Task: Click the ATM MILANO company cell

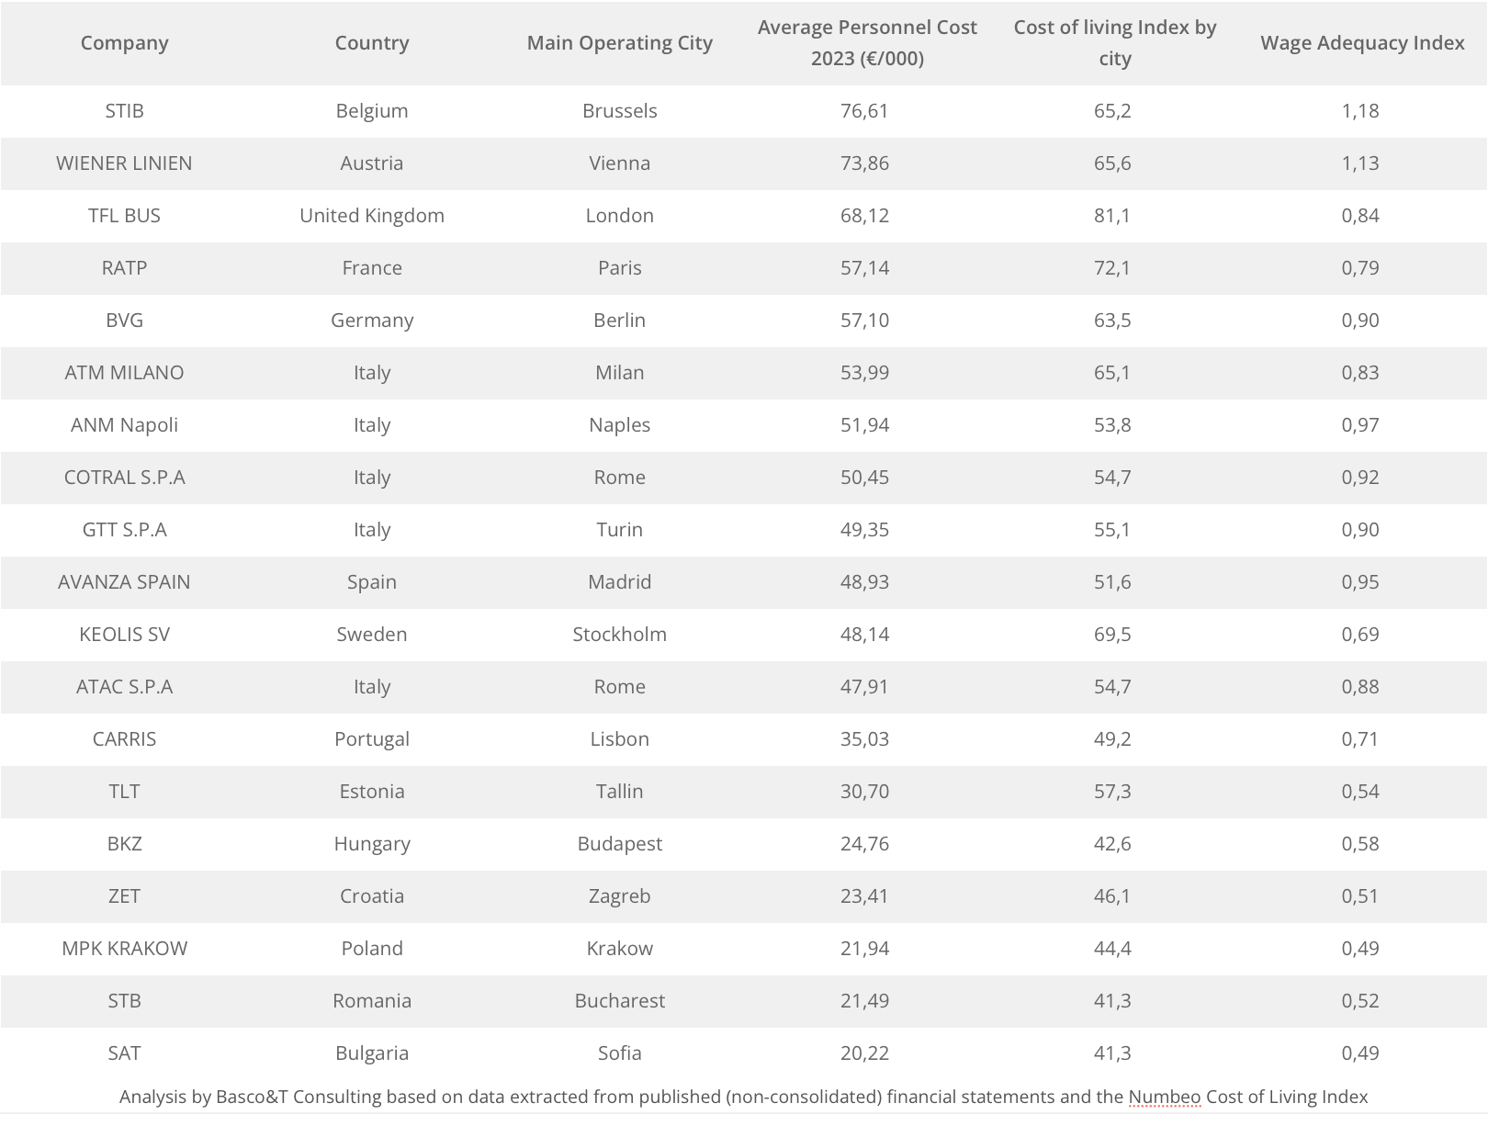Action: pyautogui.click(x=124, y=373)
